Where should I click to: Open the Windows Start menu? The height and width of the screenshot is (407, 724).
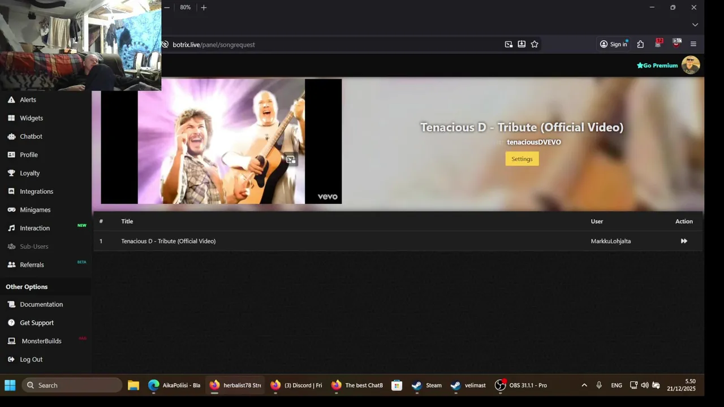[10, 386]
